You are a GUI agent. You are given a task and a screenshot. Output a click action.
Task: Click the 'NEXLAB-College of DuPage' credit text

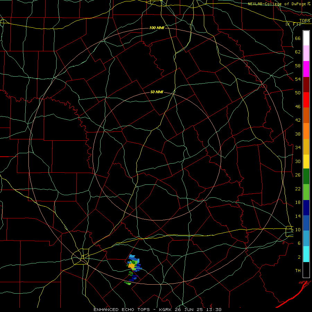277,4
